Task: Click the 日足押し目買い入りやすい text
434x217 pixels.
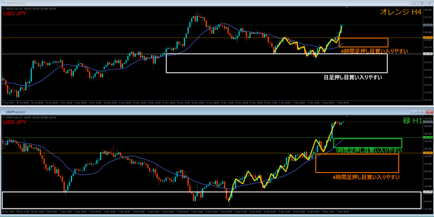Action: 353,78
